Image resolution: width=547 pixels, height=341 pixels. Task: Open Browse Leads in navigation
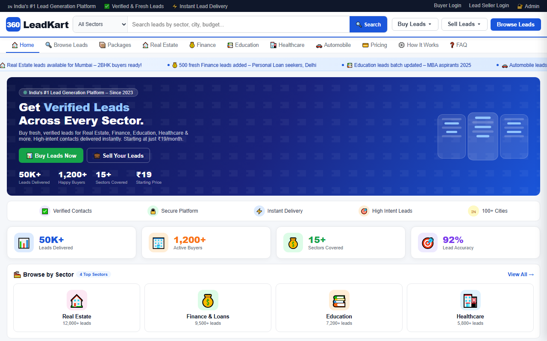pos(67,45)
